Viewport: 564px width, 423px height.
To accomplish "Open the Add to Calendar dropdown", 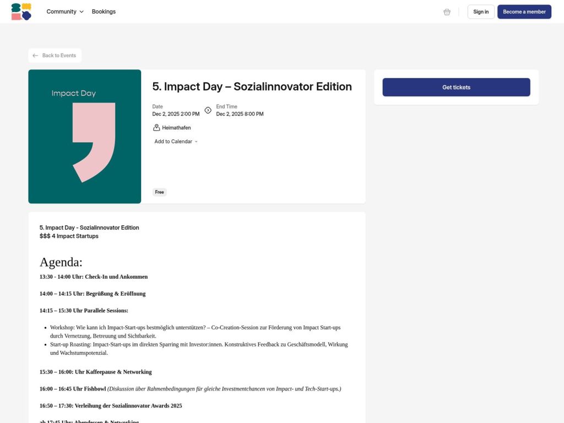I will click(172, 141).
